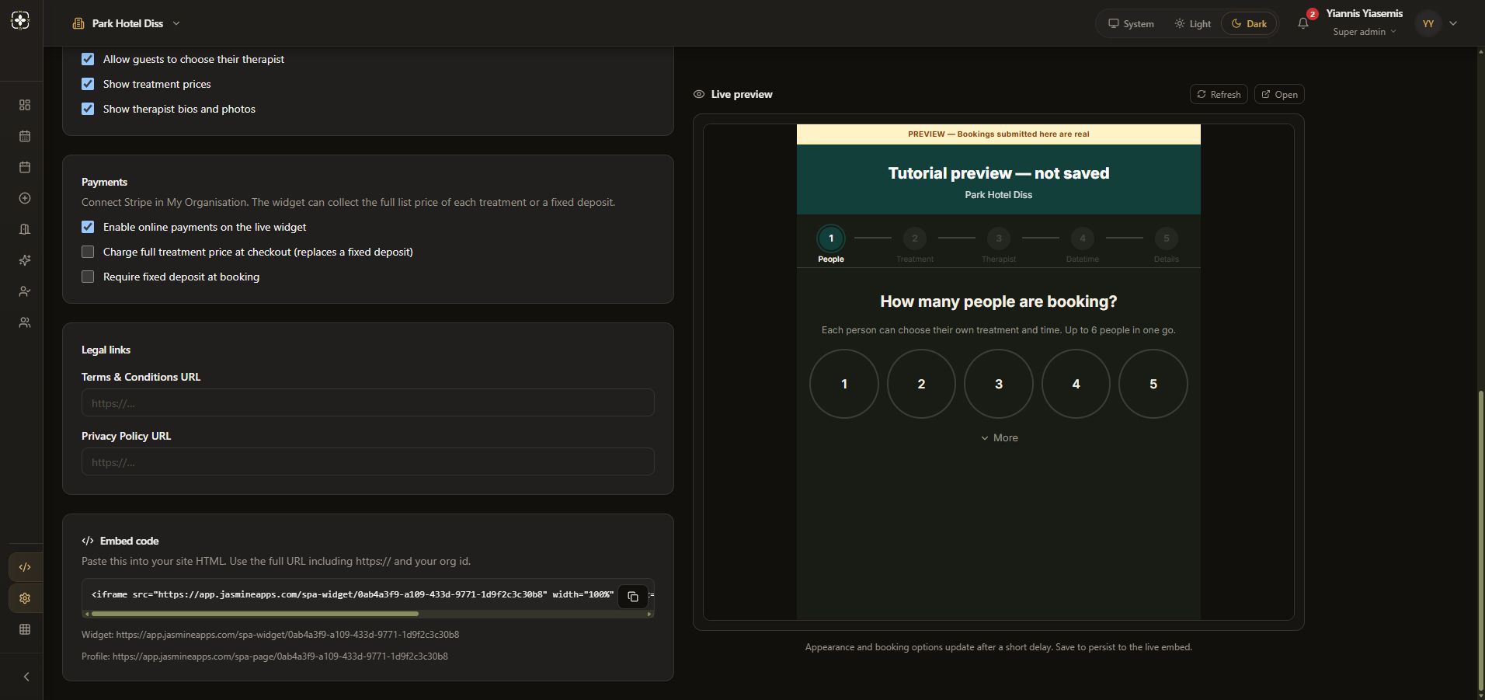This screenshot has height=700, width=1485.
Task: Open the calendar with dots sidebar icon
Action: tap(25, 136)
